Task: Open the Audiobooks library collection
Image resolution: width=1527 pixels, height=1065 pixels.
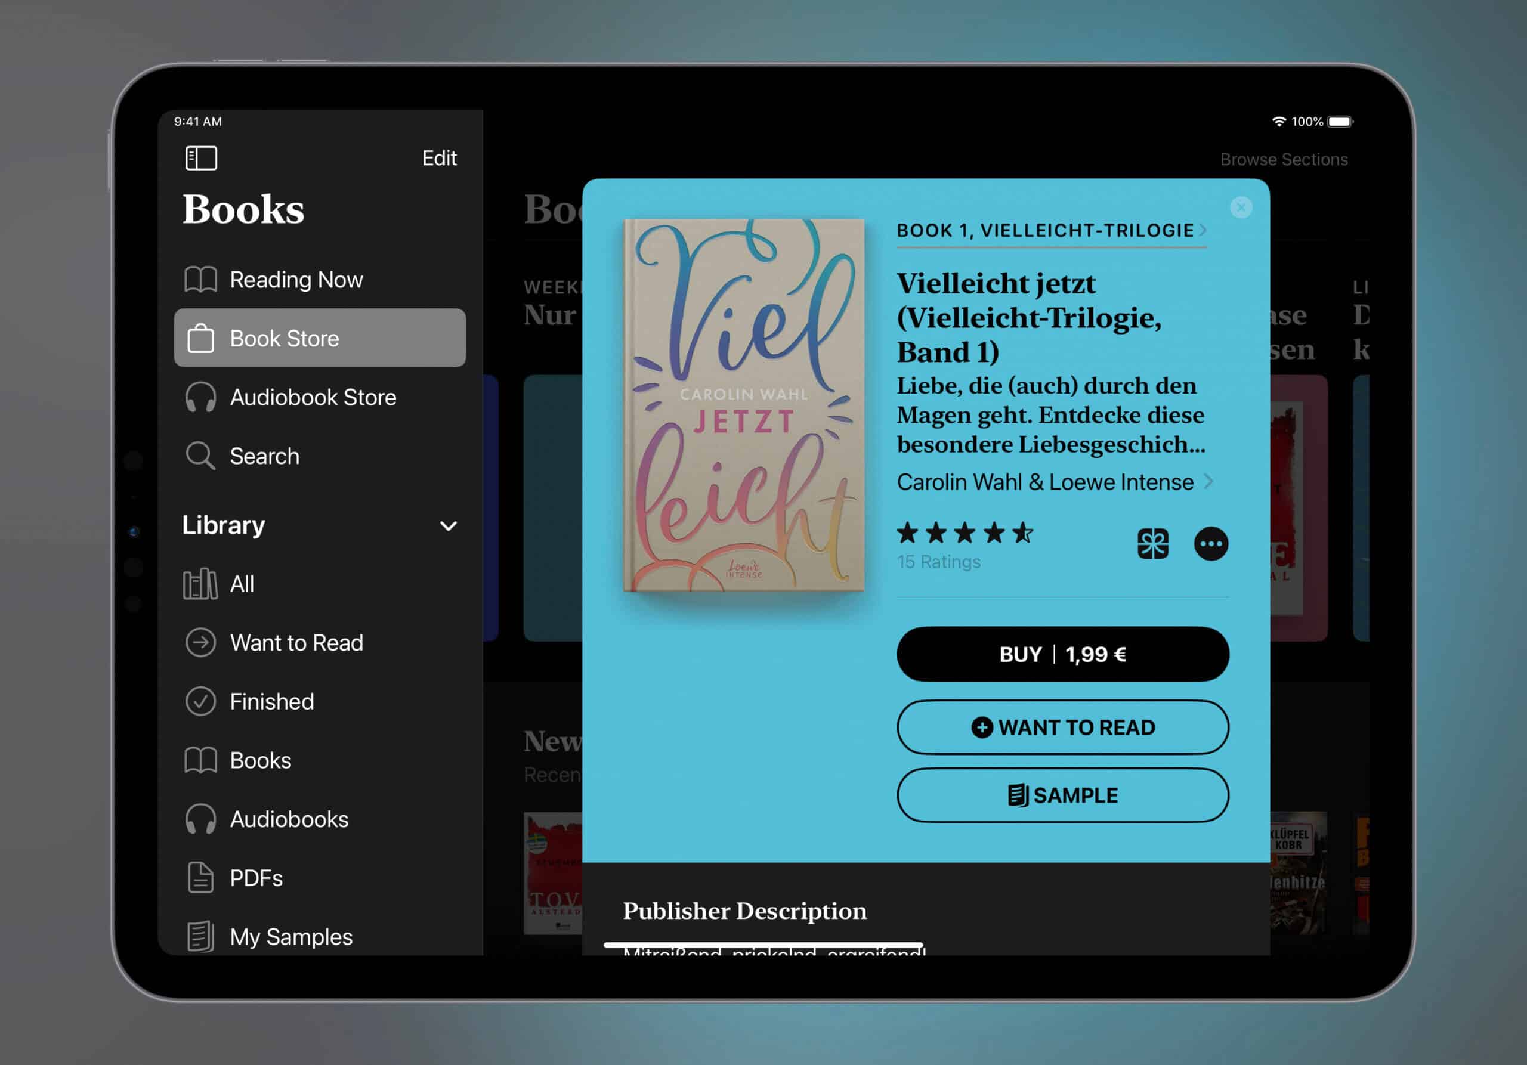Action: click(x=320, y=819)
